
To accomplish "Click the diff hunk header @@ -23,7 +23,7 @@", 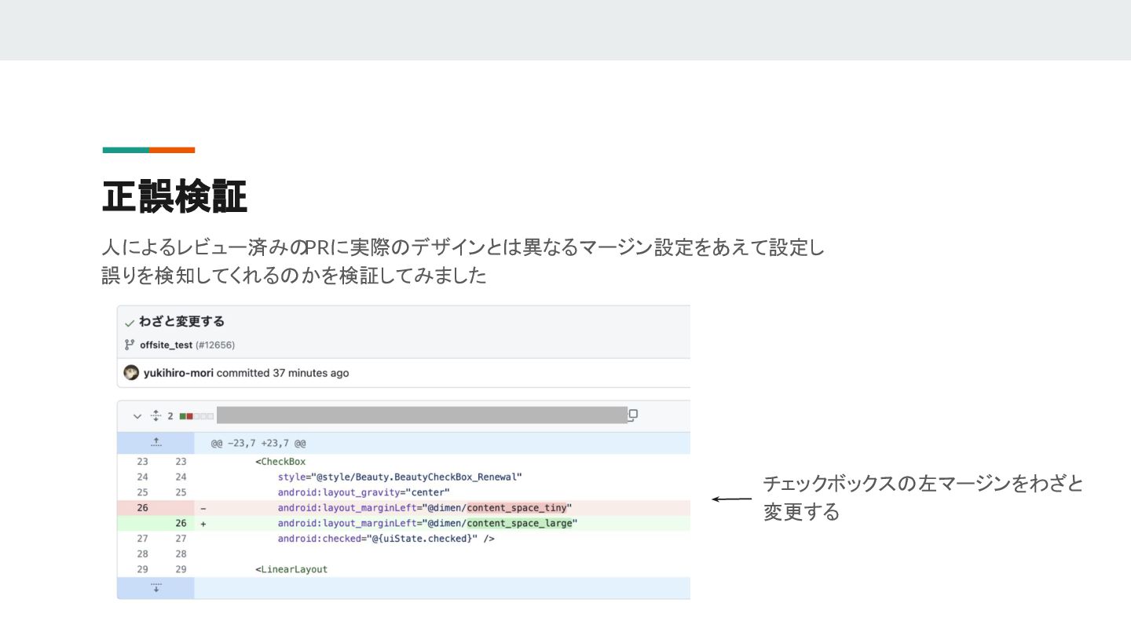I will tap(258, 444).
